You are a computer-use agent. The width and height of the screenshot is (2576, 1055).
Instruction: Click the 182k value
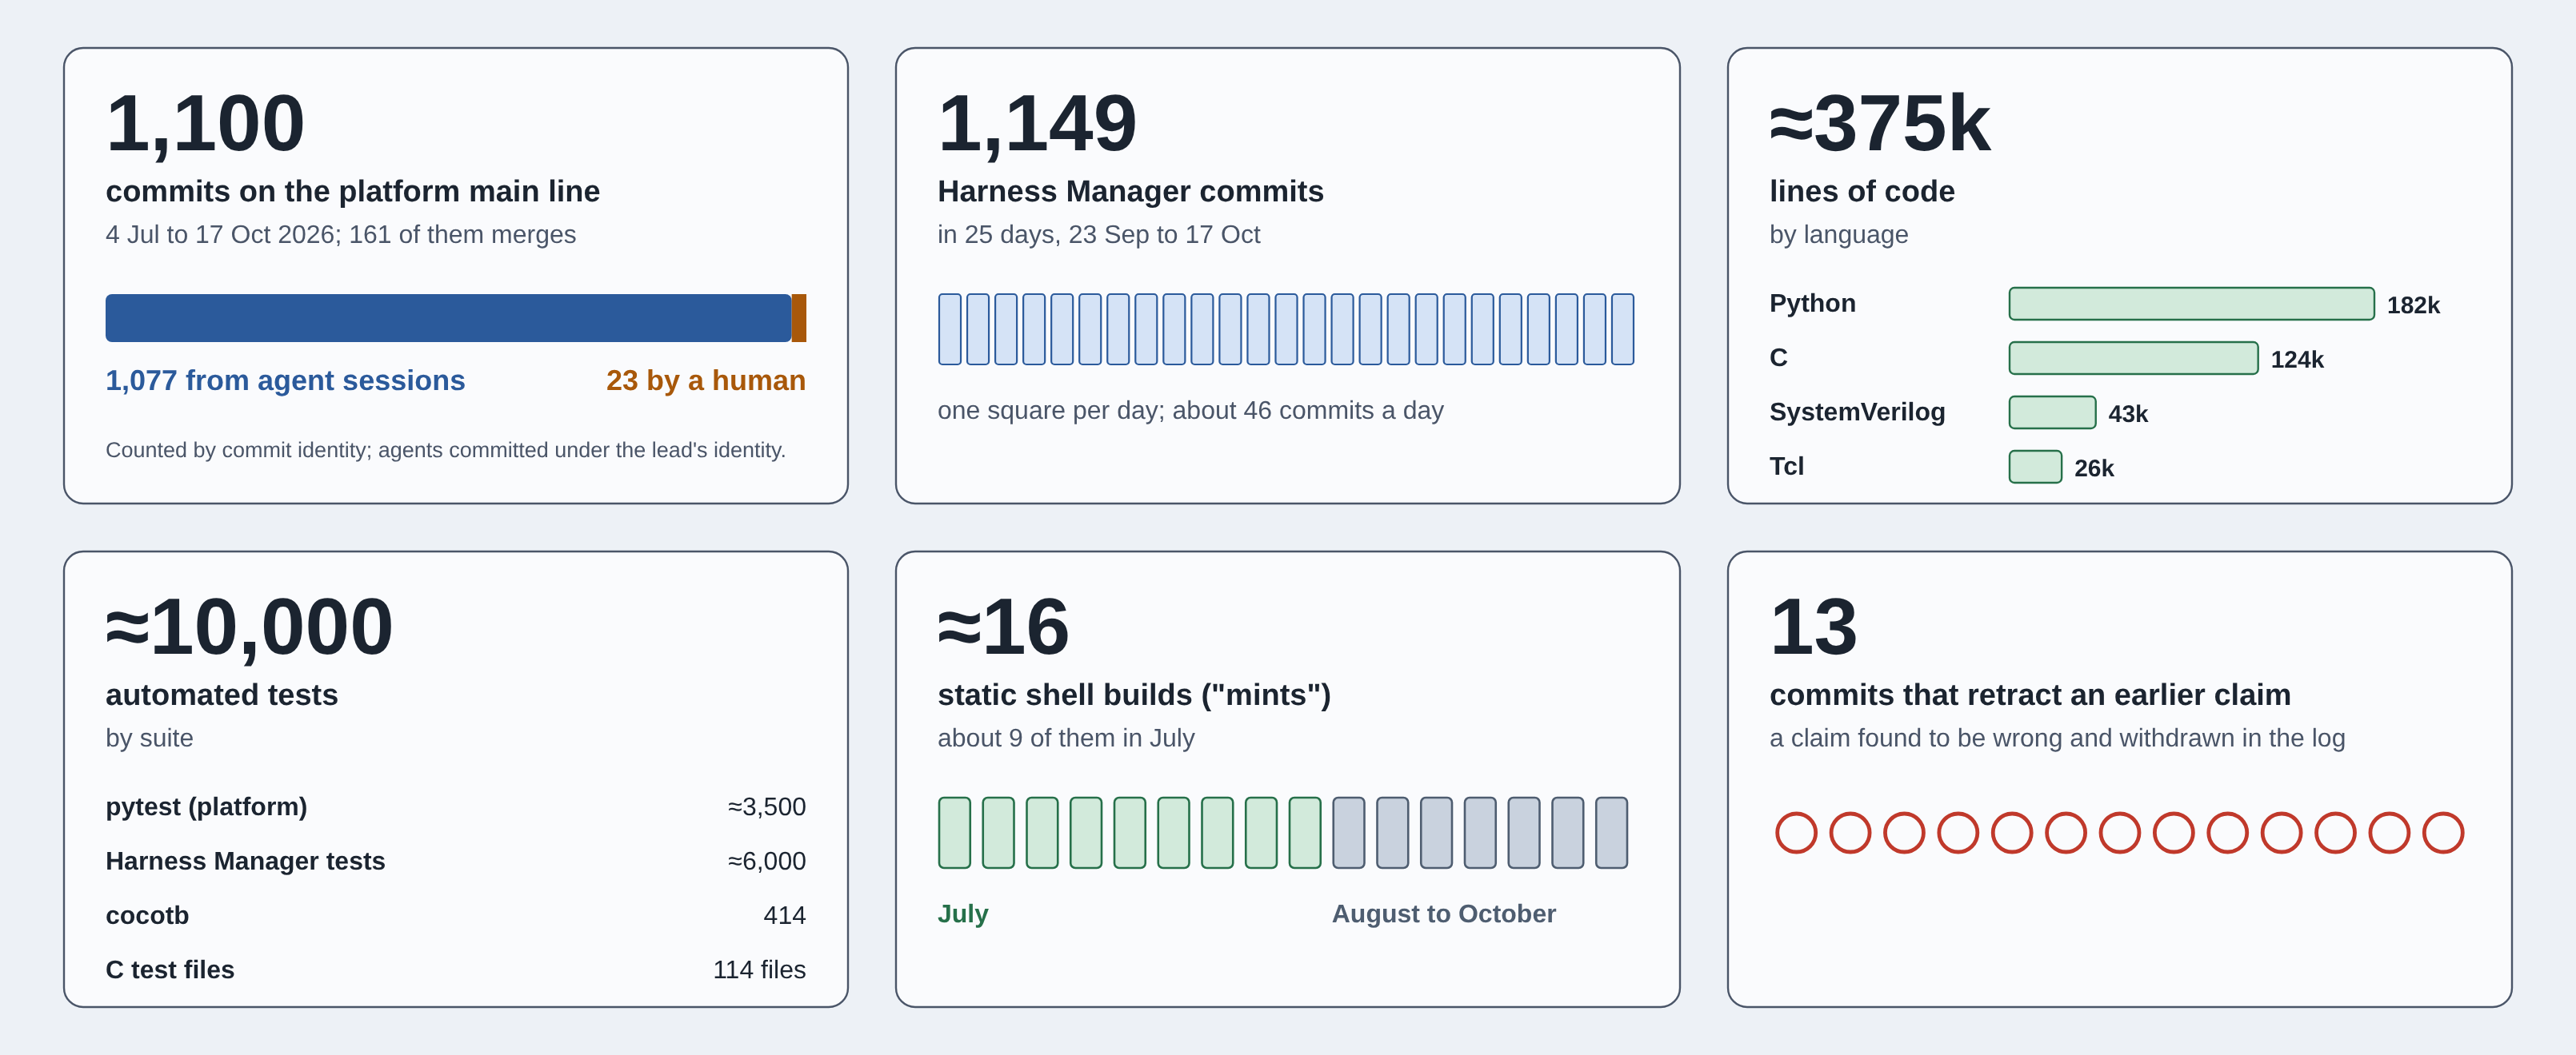pos(2413,305)
